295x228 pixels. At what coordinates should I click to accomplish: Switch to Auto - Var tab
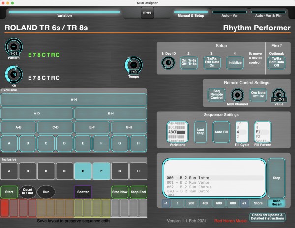(230, 14)
